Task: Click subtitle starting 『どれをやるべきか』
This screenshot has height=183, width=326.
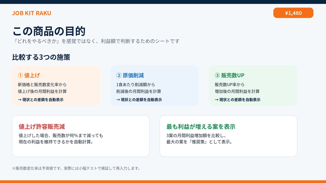Action: click(96, 41)
